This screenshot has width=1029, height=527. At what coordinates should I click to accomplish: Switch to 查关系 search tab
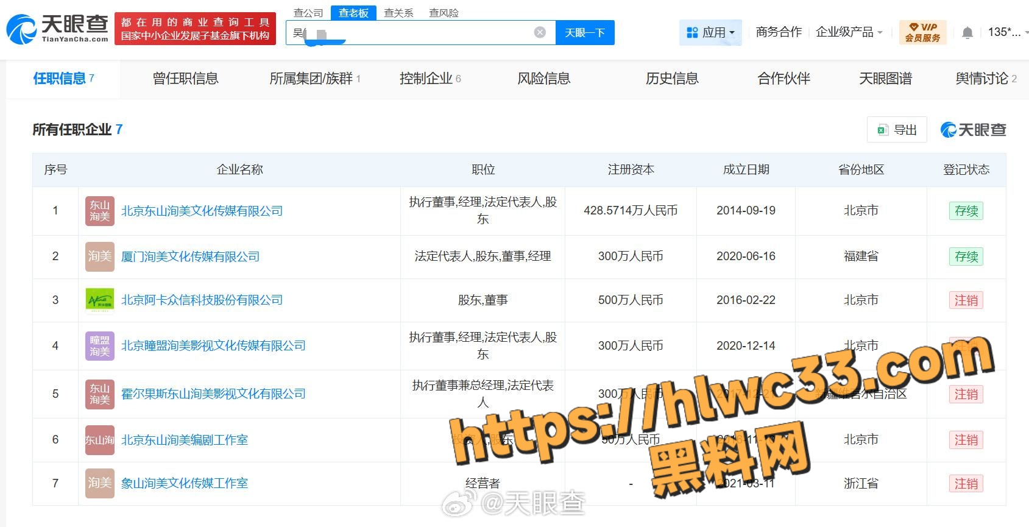(398, 13)
